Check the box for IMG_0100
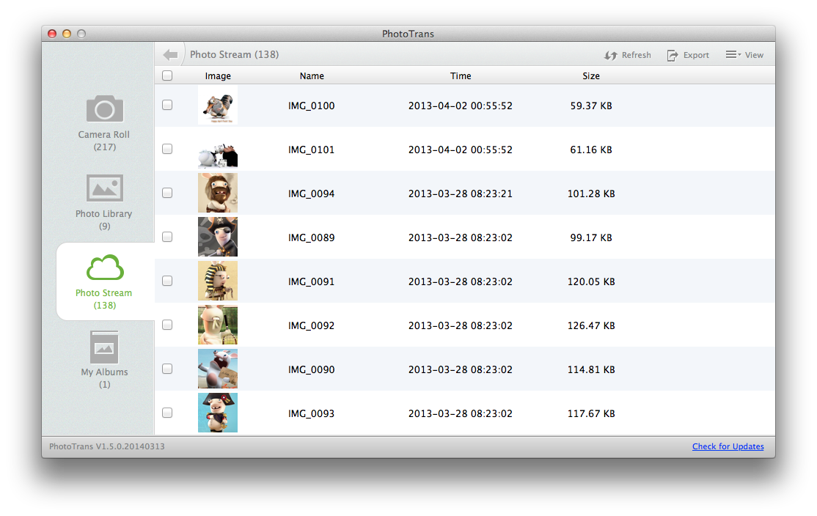Viewport: 817px width, 516px height. pos(167,105)
